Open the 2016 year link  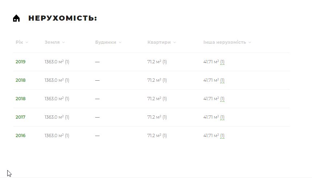click(20, 136)
